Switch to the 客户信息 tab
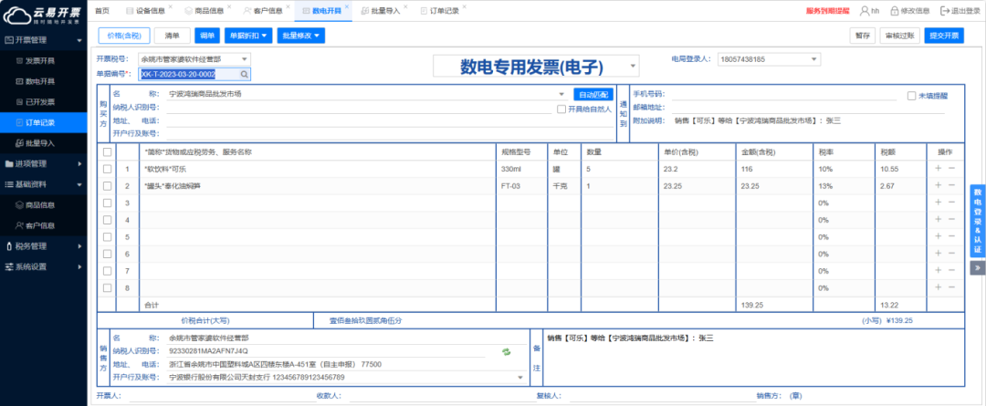This screenshot has height=406, width=986. point(263,11)
